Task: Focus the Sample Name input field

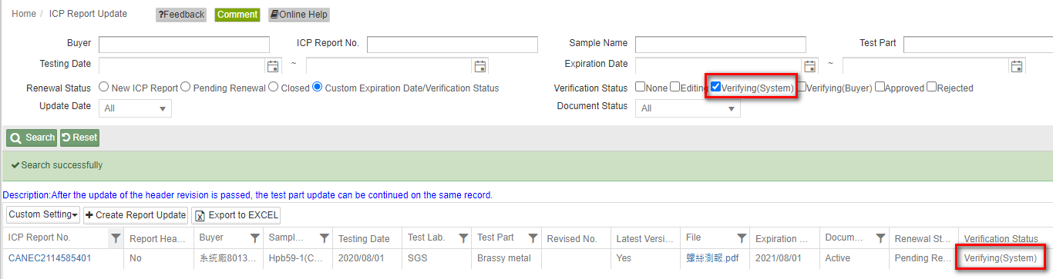Action: click(x=721, y=44)
